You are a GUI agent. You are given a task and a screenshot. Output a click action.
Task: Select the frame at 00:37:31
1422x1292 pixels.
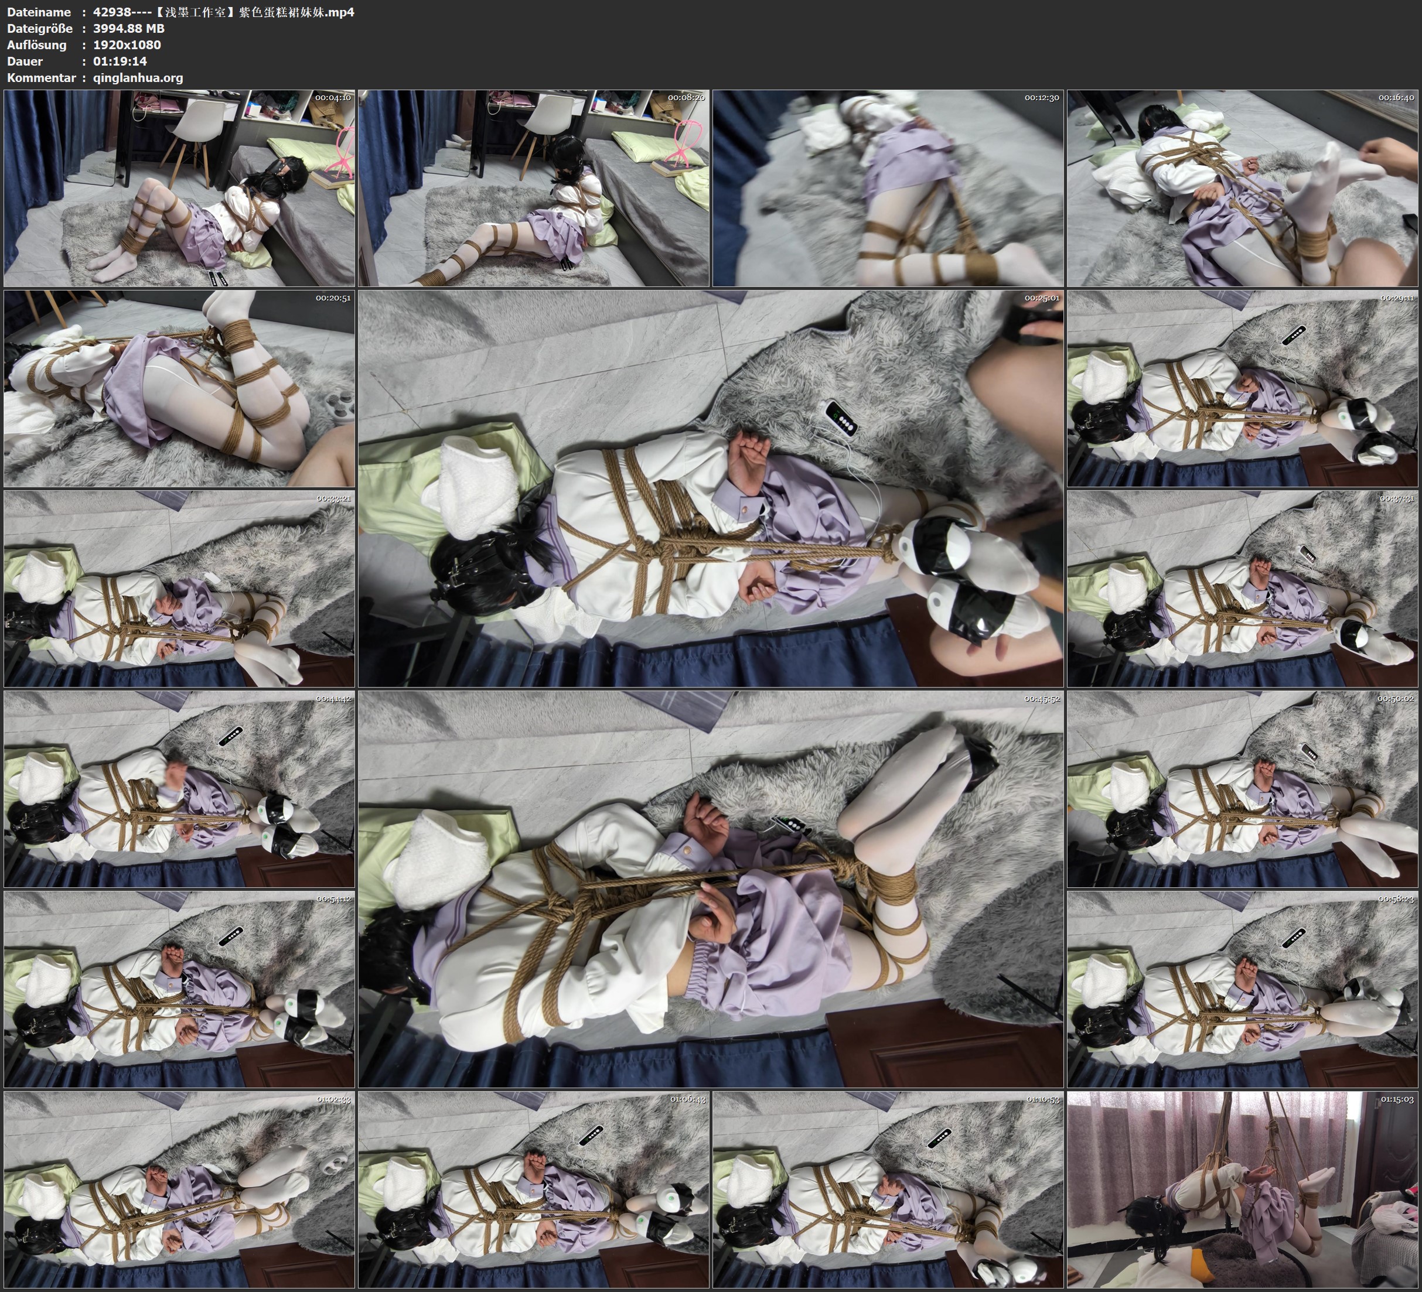click(x=1243, y=589)
